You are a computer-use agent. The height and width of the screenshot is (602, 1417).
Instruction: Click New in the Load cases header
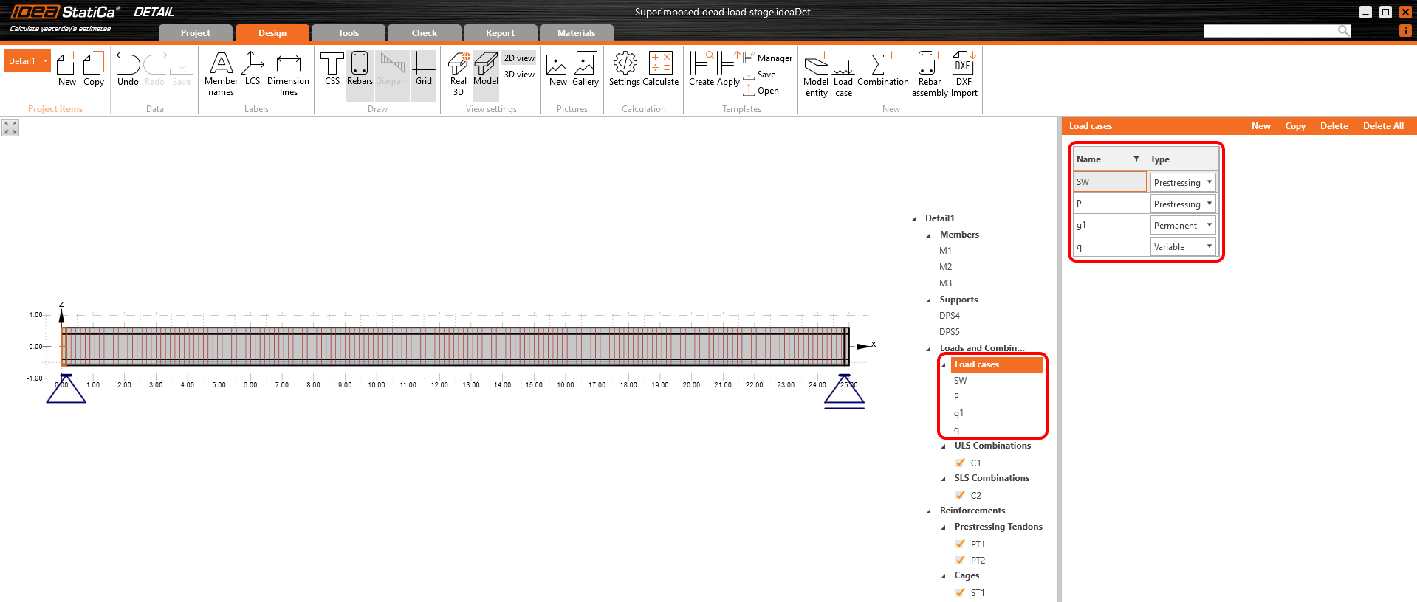point(1260,126)
